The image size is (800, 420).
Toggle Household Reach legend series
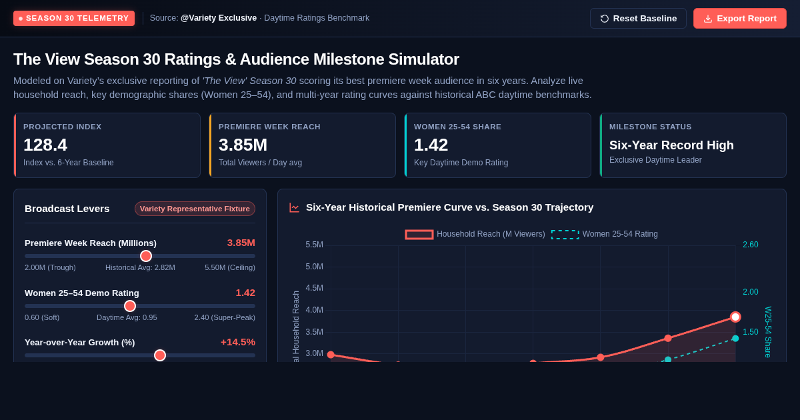475,234
